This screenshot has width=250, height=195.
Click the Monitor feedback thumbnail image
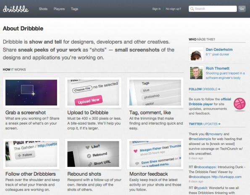[x=155, y=154]
